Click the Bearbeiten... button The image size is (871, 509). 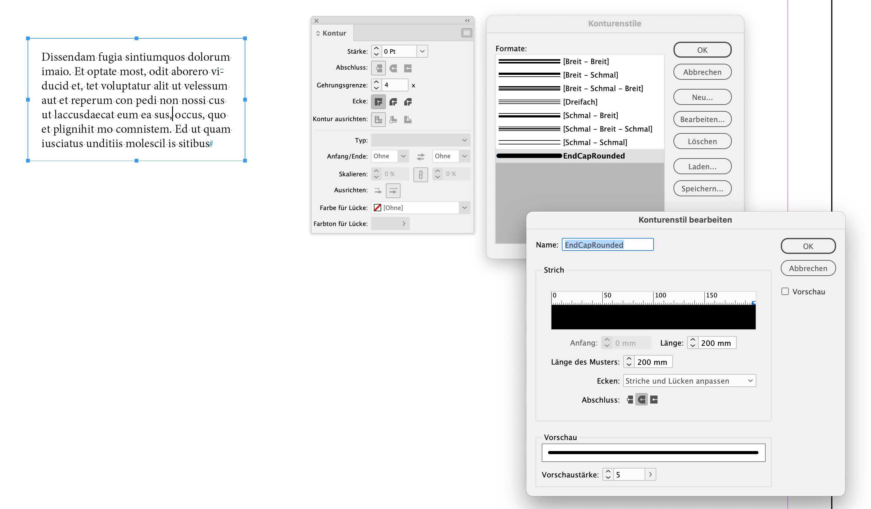pyautogui.click(x=702, y=119)
